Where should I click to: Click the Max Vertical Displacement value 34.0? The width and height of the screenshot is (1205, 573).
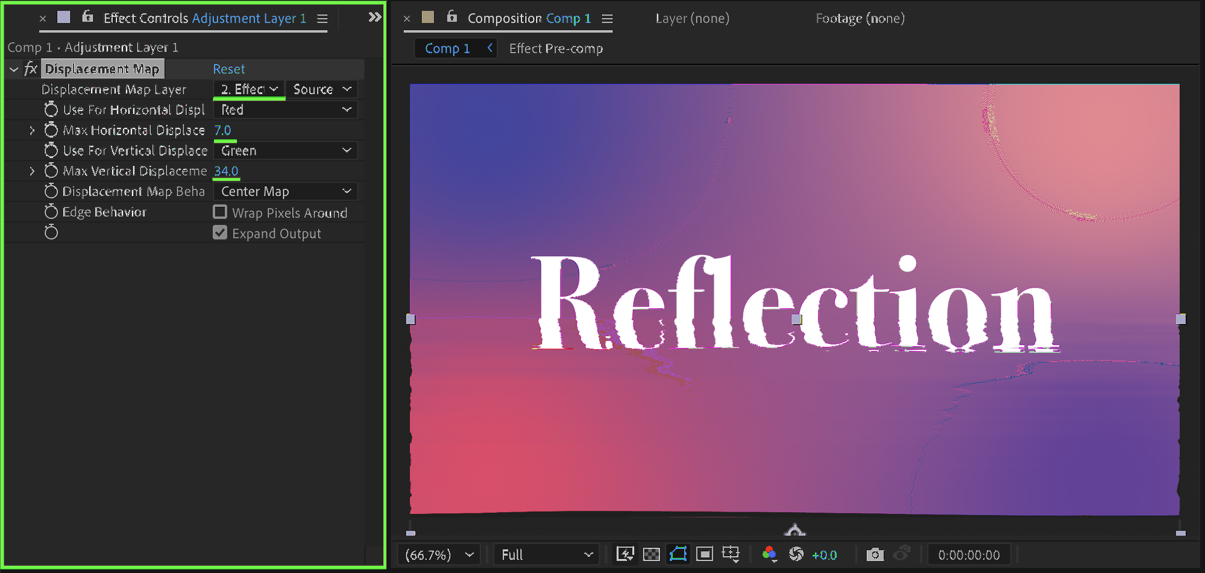pos(226,171)
